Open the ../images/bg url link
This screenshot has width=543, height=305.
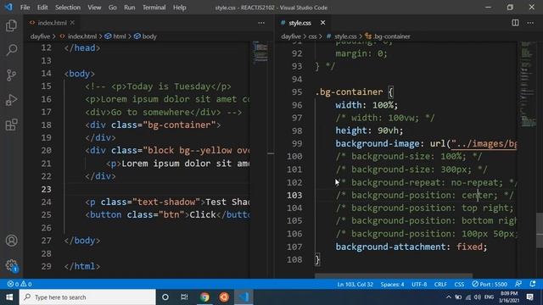484,143
